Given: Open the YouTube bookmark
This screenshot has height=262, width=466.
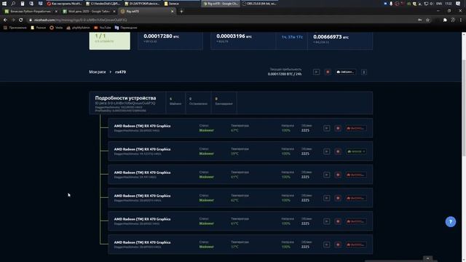Looking at the screenshot, I should pos(102,28).
